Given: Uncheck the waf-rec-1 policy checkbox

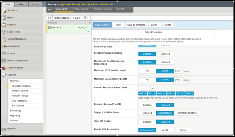Looking at the screenshot, I should (x=50, y=27).
